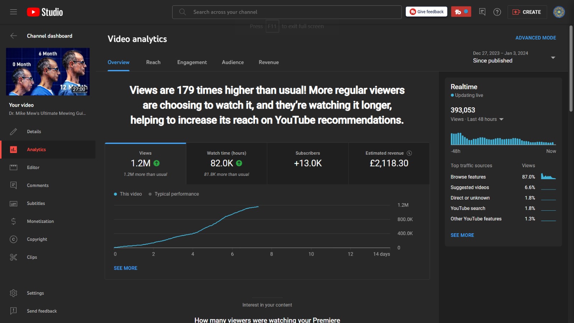574x323 pixels.
Task: Click the Browse features traffic source row
Action: point(503,177)
